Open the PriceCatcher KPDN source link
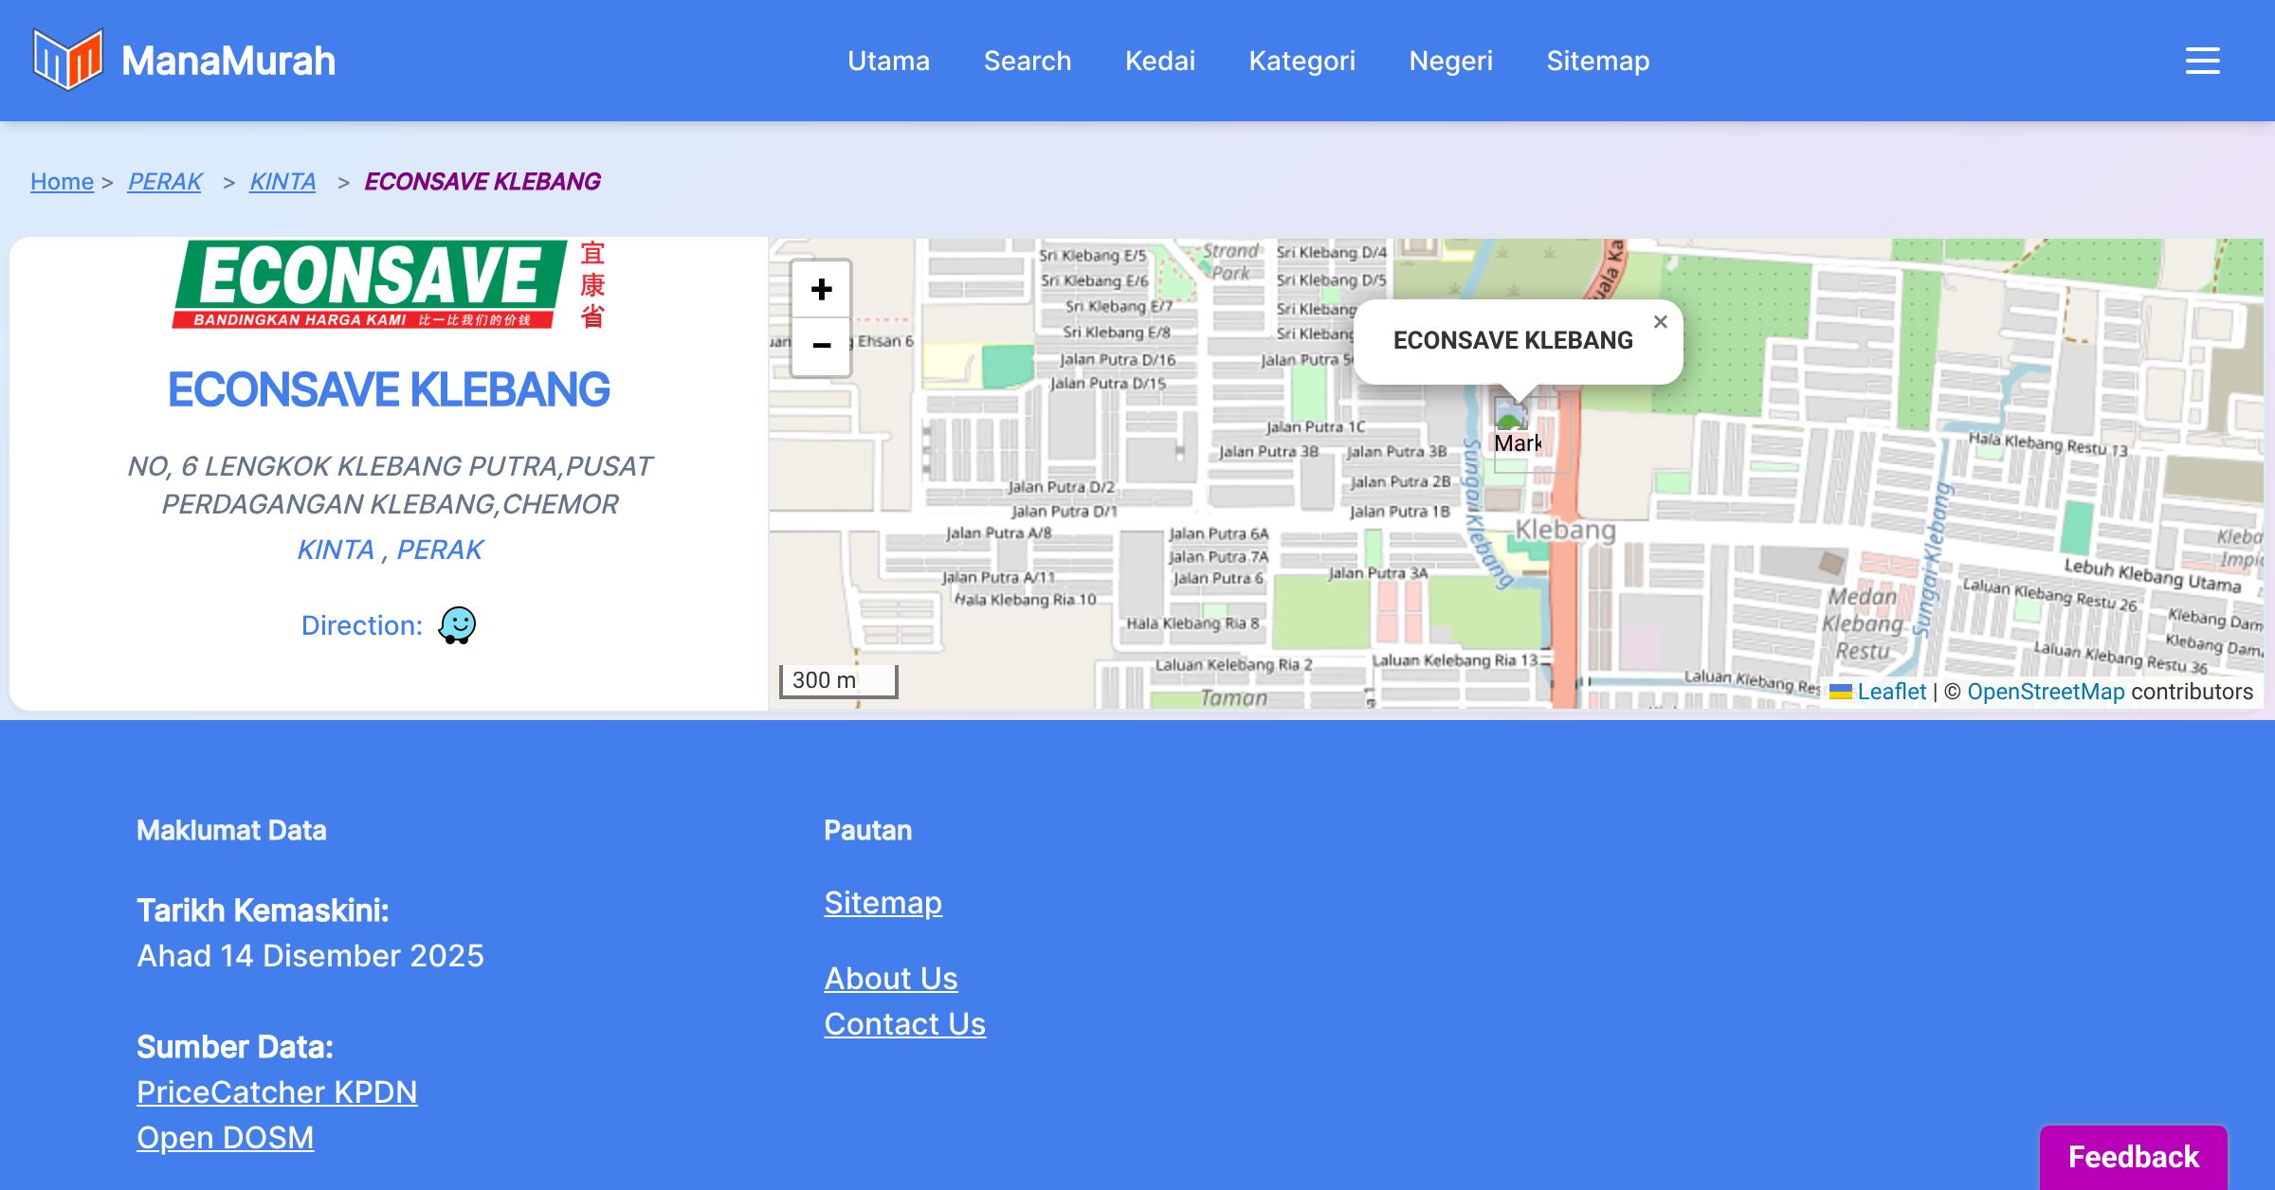The width and height of the screenshot is (2275, 1190). [x=277, y=1091]
